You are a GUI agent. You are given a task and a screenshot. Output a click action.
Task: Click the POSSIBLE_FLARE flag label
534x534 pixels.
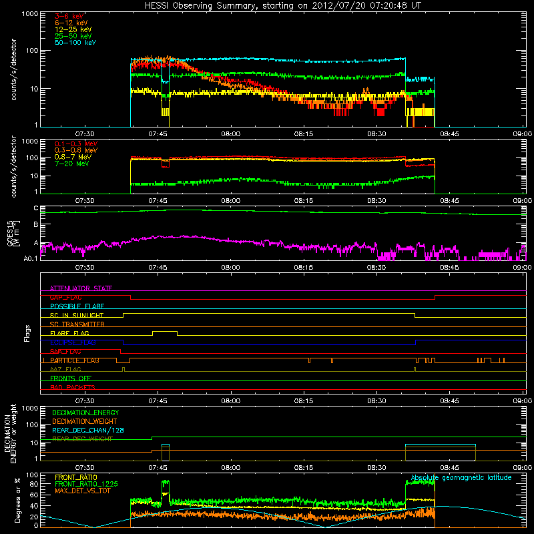click(x=77, y=306)
